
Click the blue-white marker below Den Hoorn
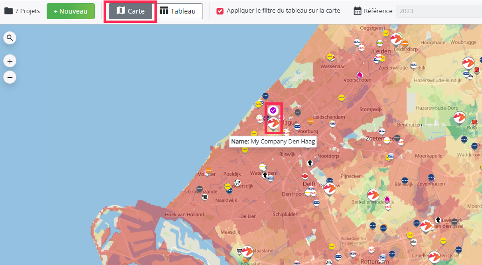(x=316, y=203)
